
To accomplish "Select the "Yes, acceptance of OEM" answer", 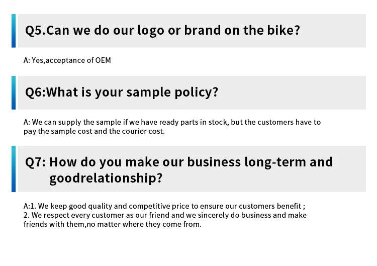I will (67, 60).
